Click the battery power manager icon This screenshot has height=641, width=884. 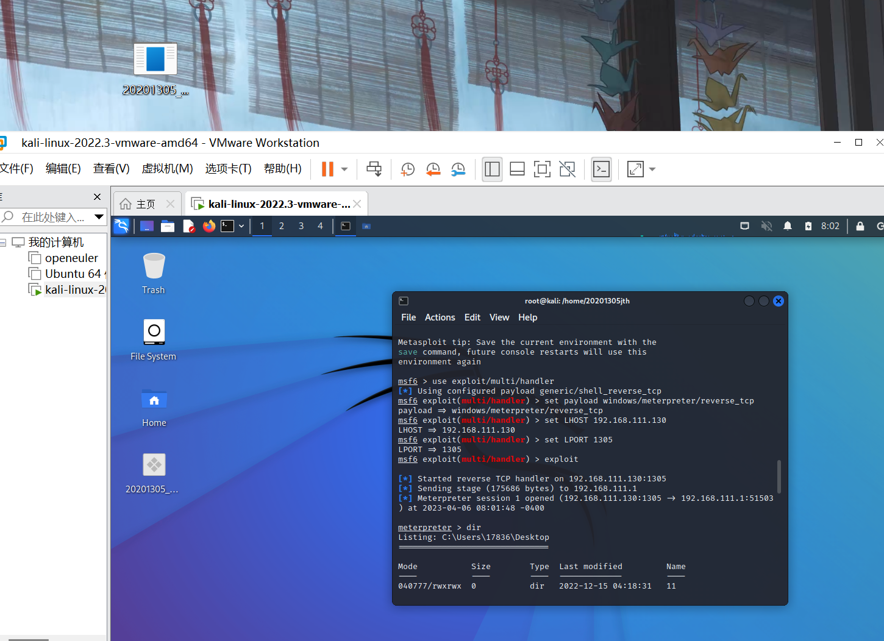pos(808,226)
